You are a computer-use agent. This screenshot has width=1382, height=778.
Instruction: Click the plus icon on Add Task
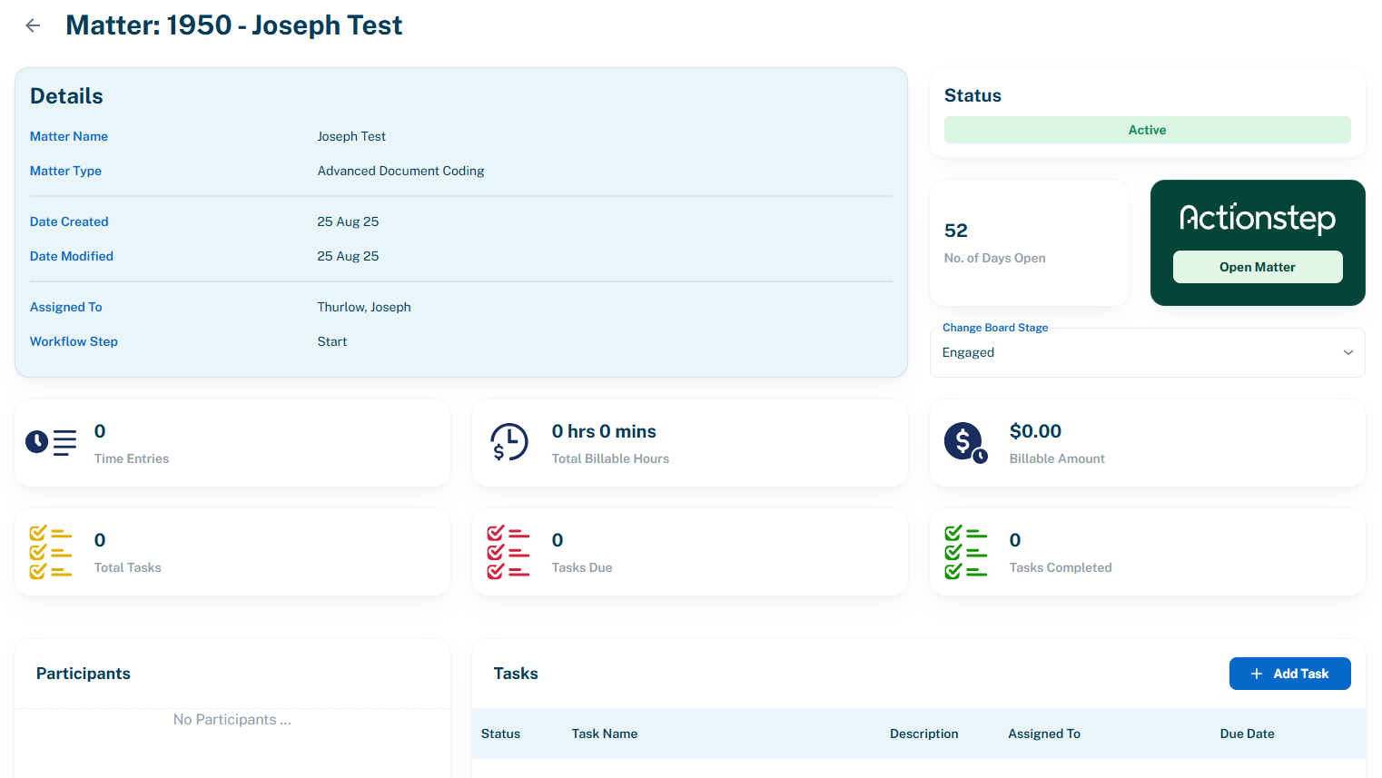1256,673
